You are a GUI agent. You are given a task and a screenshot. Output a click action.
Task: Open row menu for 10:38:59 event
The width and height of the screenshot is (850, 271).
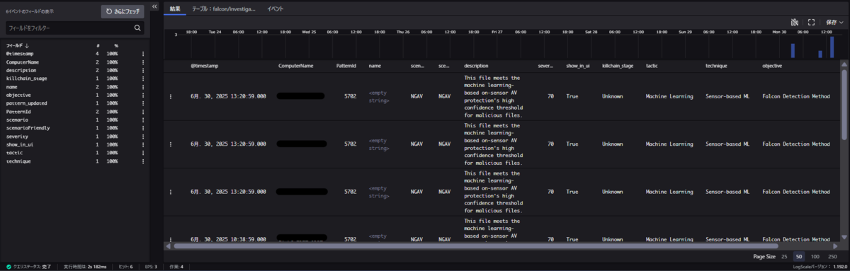point(171,240)
